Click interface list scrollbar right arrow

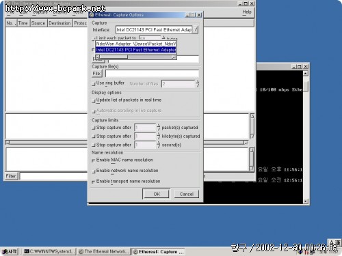pyautogui.click(x=174, y=57)
